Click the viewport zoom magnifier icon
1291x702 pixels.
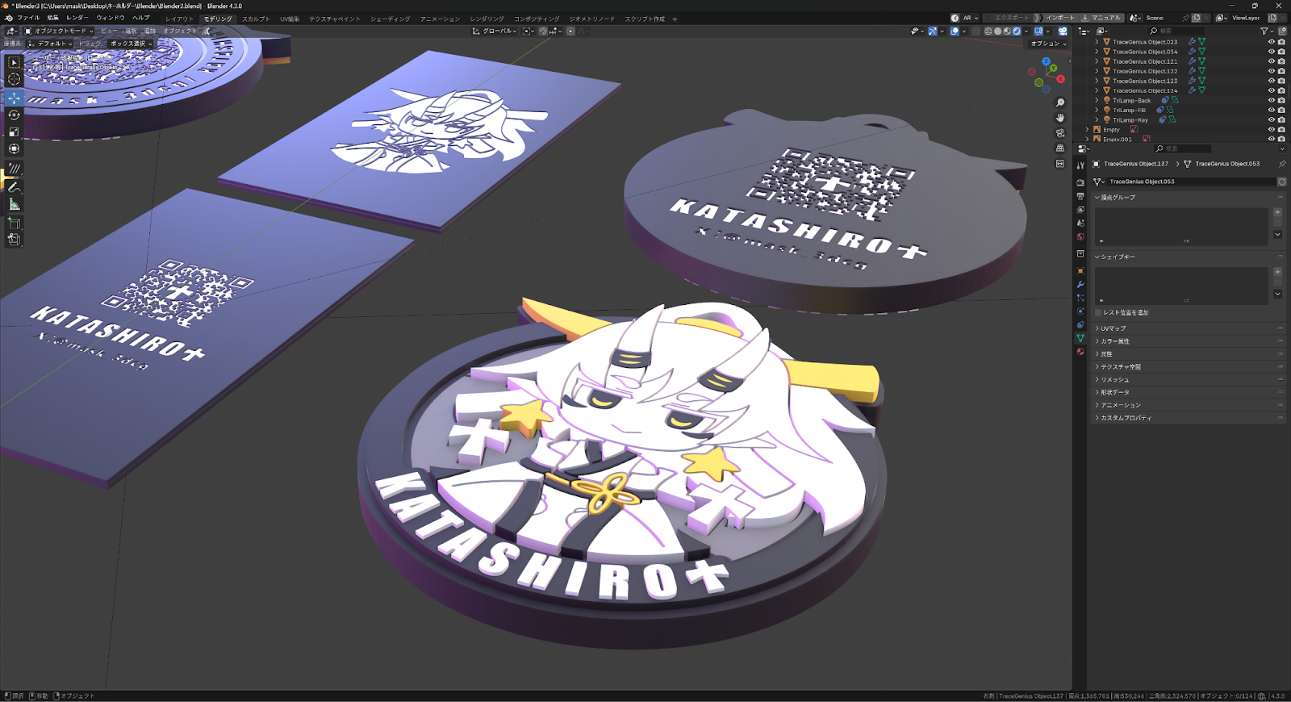pos(1060,102)
